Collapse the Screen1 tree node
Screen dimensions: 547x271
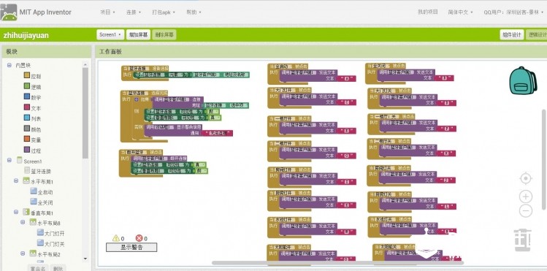[x=9, y=160]
